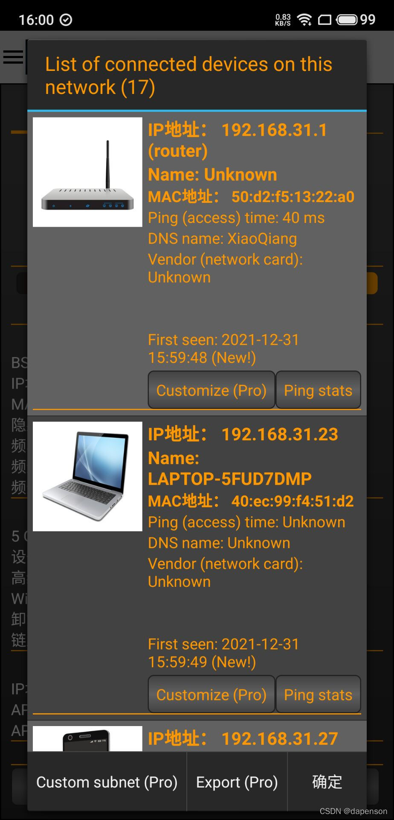Select the MAC address 40:ec:99:f4:51:d2 line
394x820 pixels.
(x=251, y=501)
